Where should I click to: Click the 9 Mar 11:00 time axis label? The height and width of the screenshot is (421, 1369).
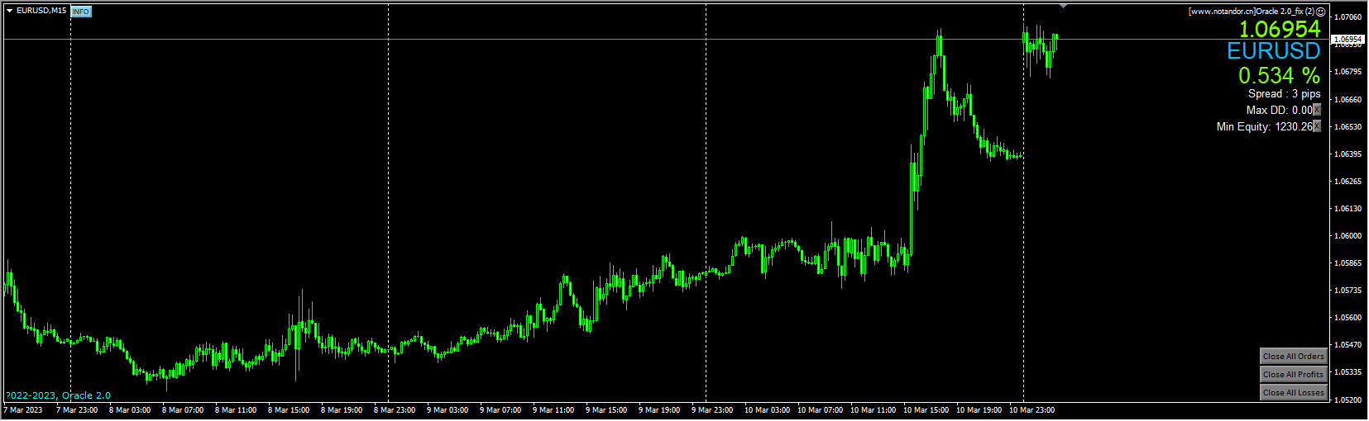click(553, 410)
